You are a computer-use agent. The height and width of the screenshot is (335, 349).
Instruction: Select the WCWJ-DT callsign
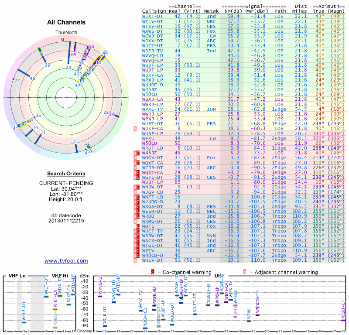tap(152, 36)
